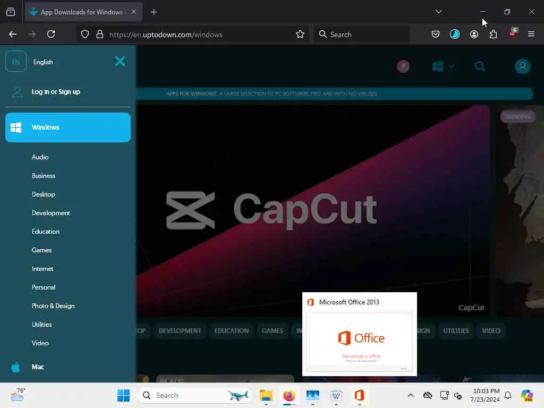Viewport: 544px width, 408px height.
Task: Close the App Downloads for Windows tab
Action: coord(134,12)
